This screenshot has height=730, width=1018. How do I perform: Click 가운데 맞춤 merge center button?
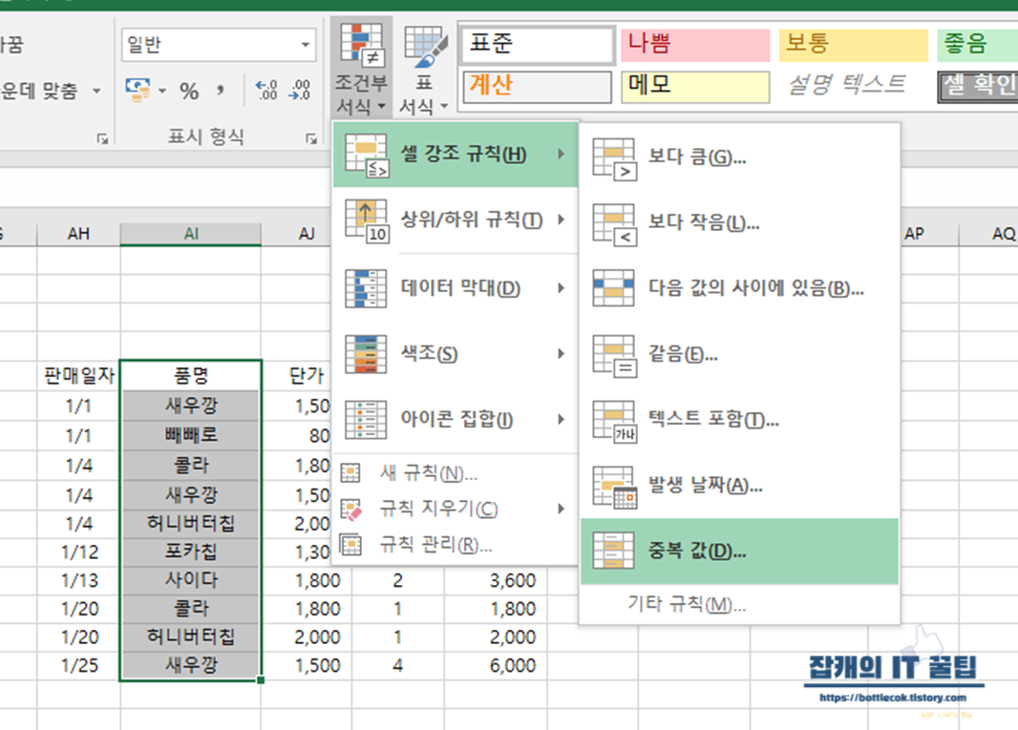tap(39, 91)
